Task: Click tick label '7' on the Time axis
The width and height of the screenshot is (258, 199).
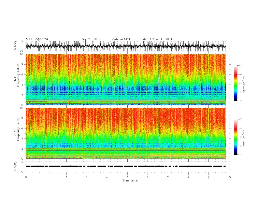Action: pos(168,177)
